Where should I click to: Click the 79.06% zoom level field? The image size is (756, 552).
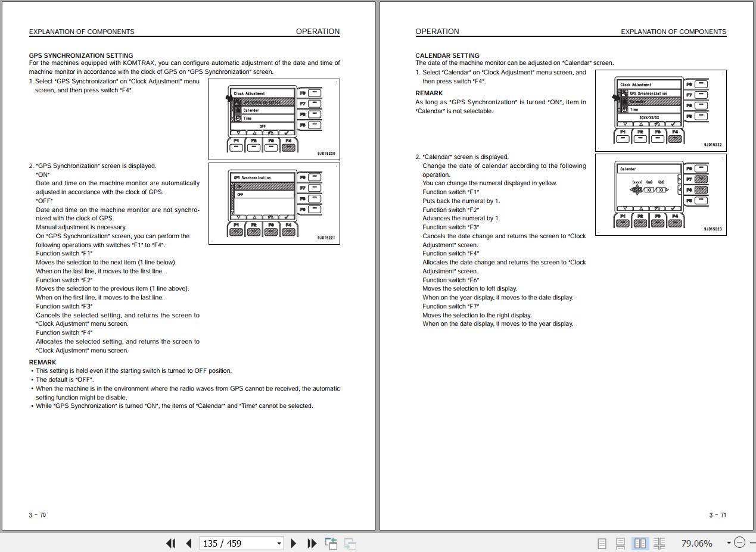click(x=696, y=543)
